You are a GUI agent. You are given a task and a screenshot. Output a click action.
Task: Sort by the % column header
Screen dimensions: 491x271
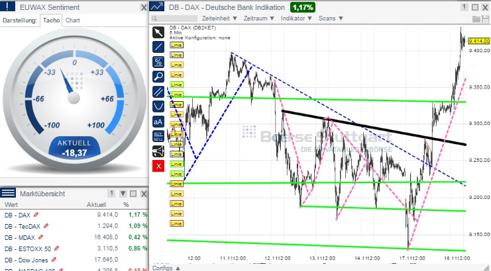click(126, 204)
